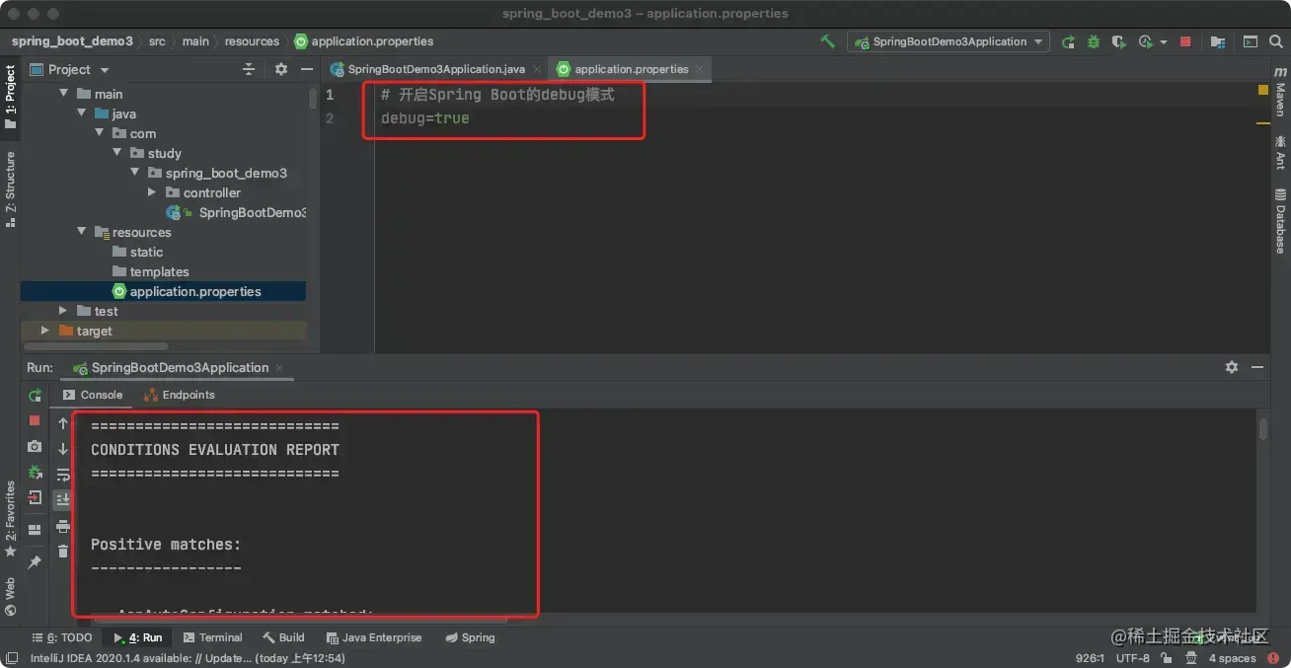
Task: Open the Maven tool window
Action: click(1280, 91)
